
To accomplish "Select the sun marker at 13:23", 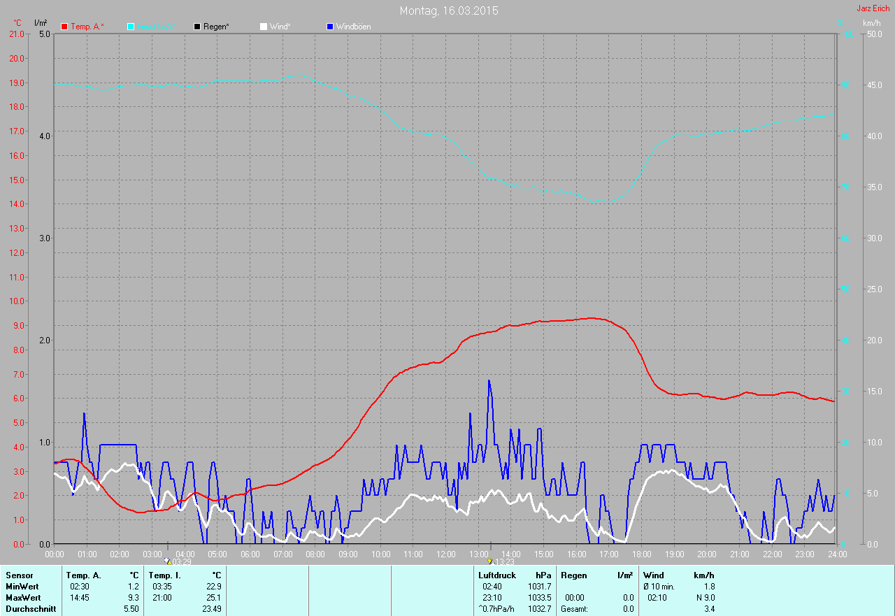I will coord(490,561).
